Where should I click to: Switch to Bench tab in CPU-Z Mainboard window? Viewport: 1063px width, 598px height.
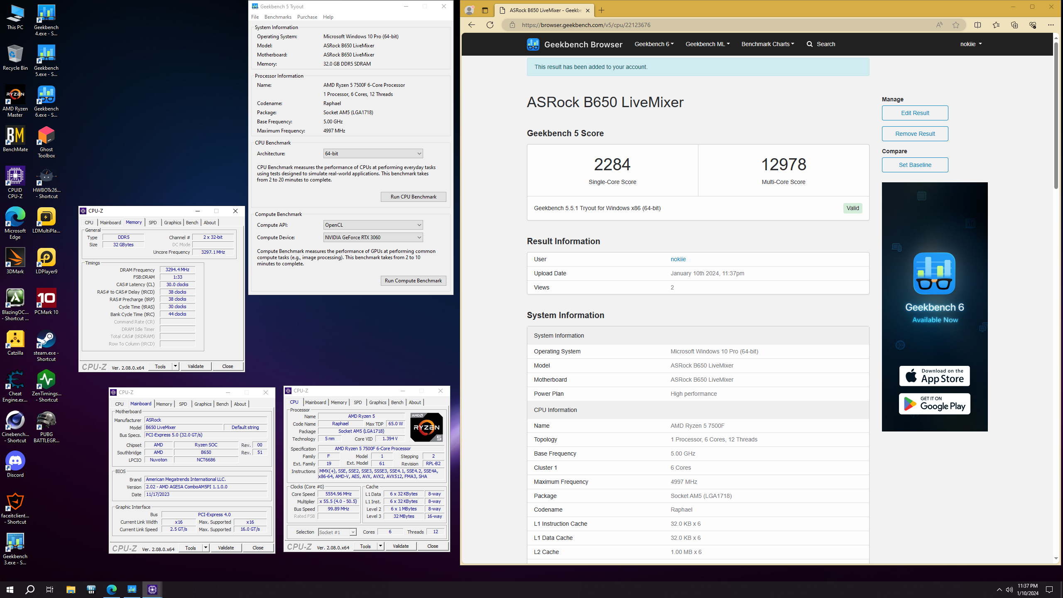(x=222, y=404)
